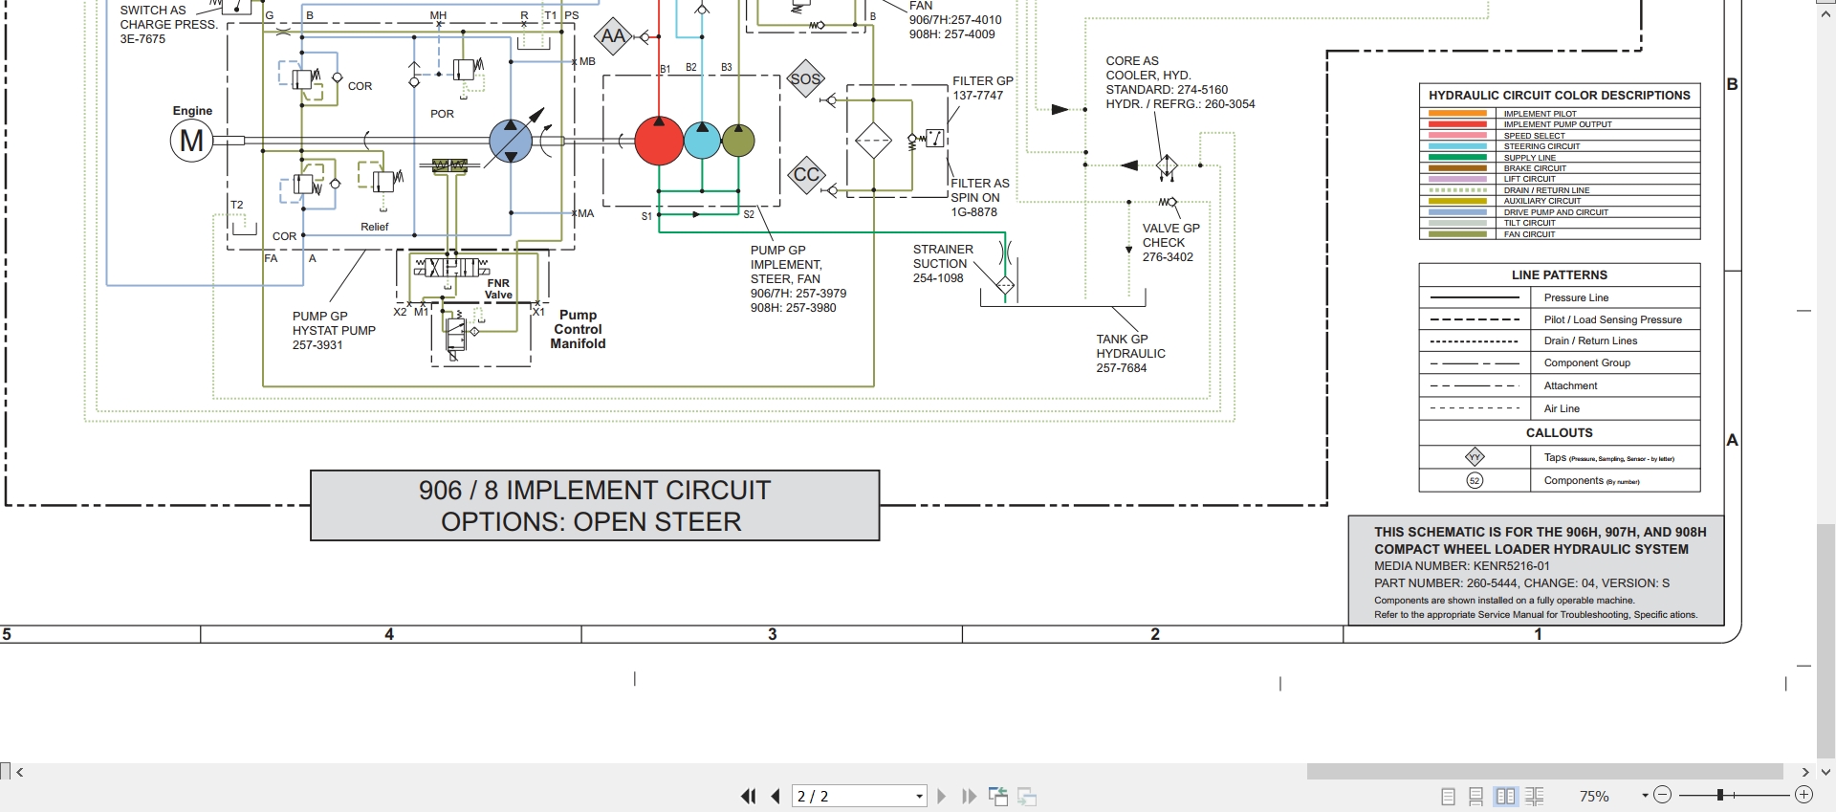Screen dimensions: 1836x812
Task: Click the FILTER GP 137-7747 label
Action: point(982,88)
